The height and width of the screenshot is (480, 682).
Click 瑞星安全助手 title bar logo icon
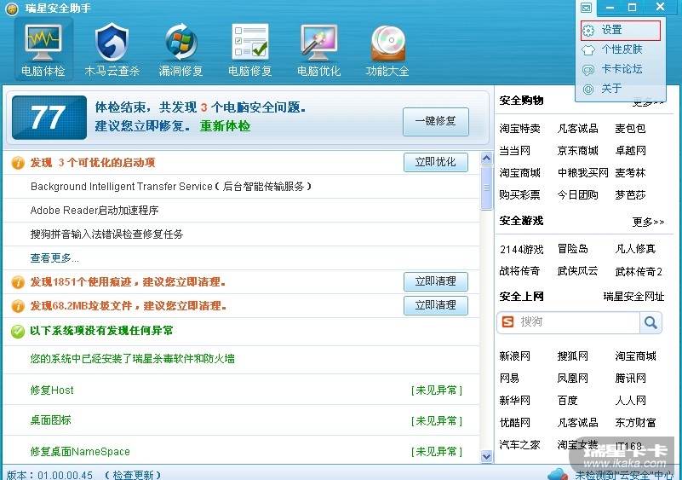[x=12, y=8]
